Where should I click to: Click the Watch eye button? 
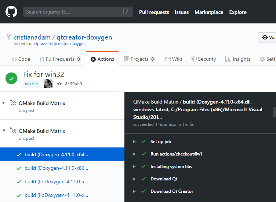268,37
